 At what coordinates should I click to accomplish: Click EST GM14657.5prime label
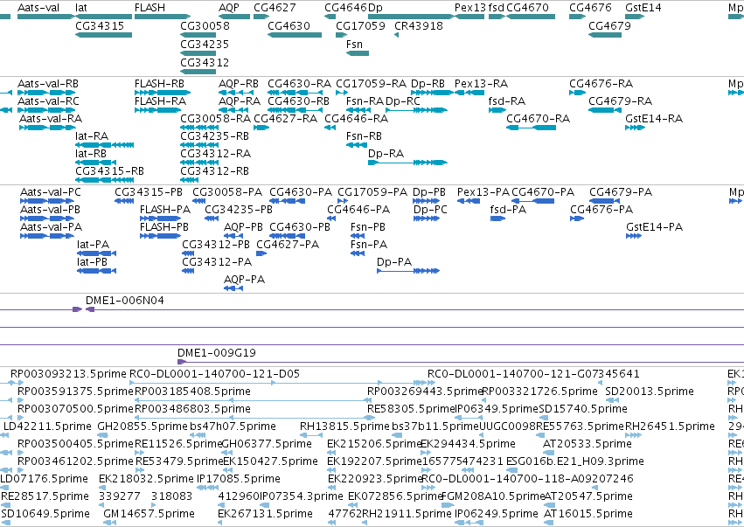[149, 514]
